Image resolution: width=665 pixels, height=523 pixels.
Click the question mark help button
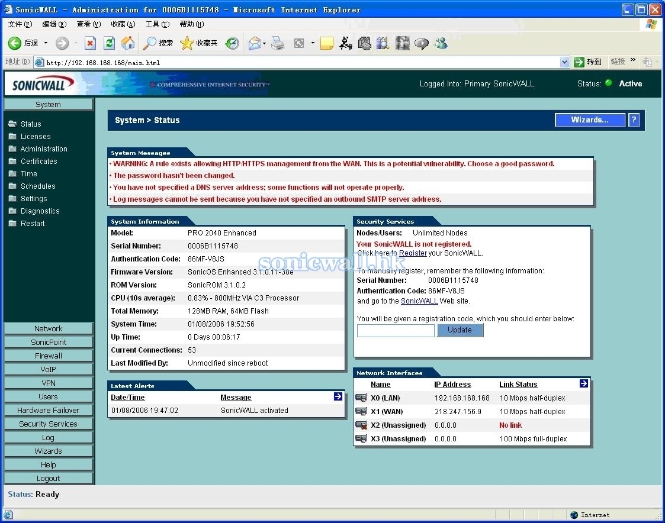click(x=634, y=120)
